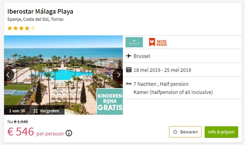Click the expand arrows icon beside Vergroten
Image resolution: width=245 pixels, height=145 pixels.
[x=36, y=111]
